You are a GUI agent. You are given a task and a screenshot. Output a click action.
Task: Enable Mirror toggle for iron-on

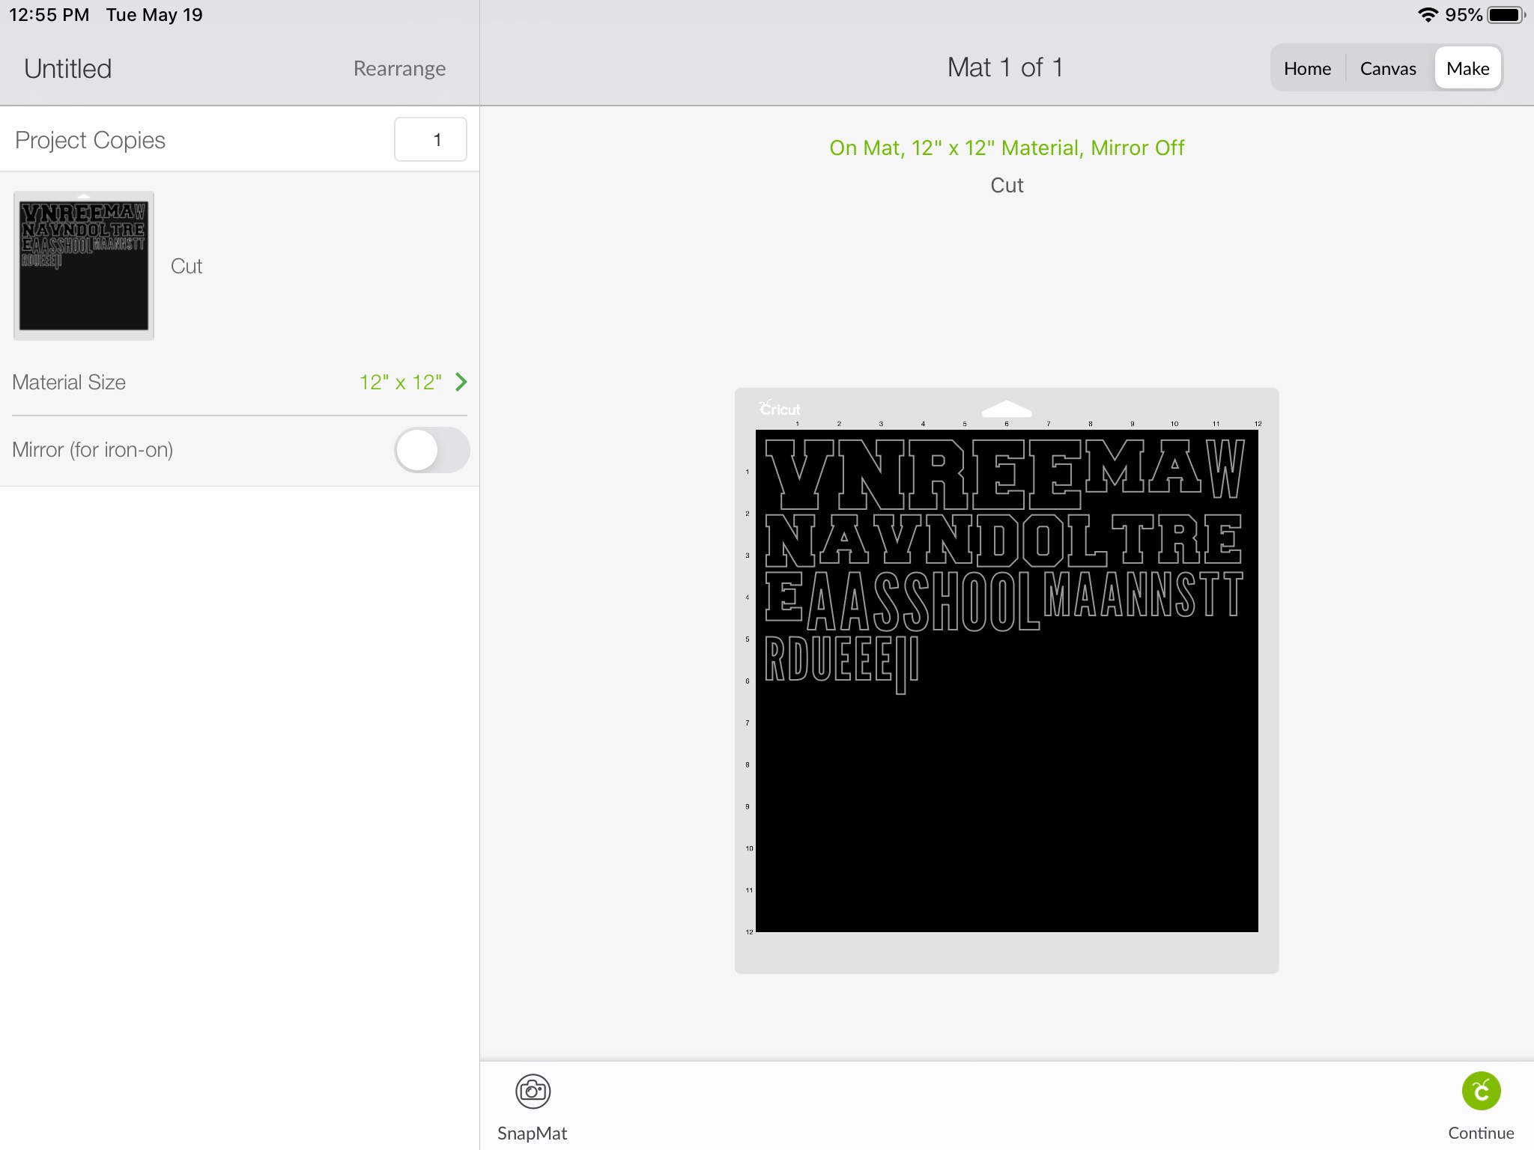coord(432,449)
